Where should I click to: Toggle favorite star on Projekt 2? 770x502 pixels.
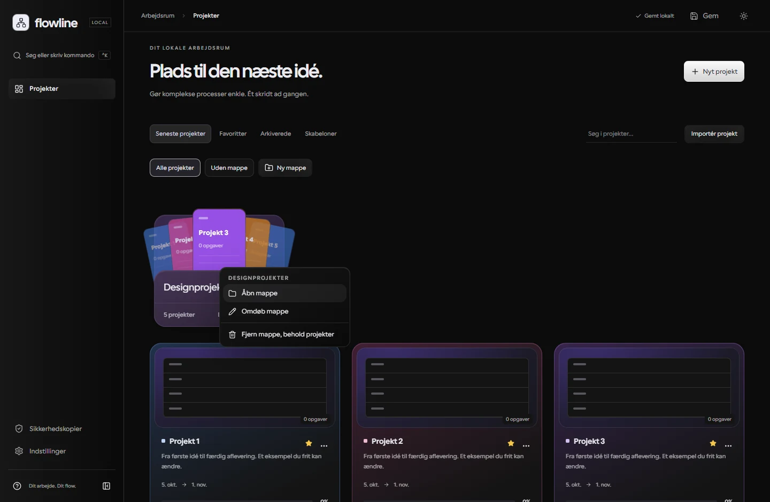pyautogui.click(x=511, y=443)
